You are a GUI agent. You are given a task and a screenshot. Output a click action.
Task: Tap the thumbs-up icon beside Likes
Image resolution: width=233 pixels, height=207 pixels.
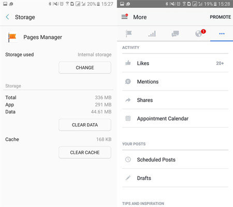tap(128, 63)
